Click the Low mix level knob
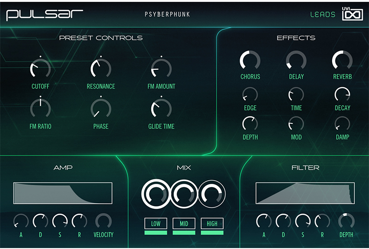 156,194
